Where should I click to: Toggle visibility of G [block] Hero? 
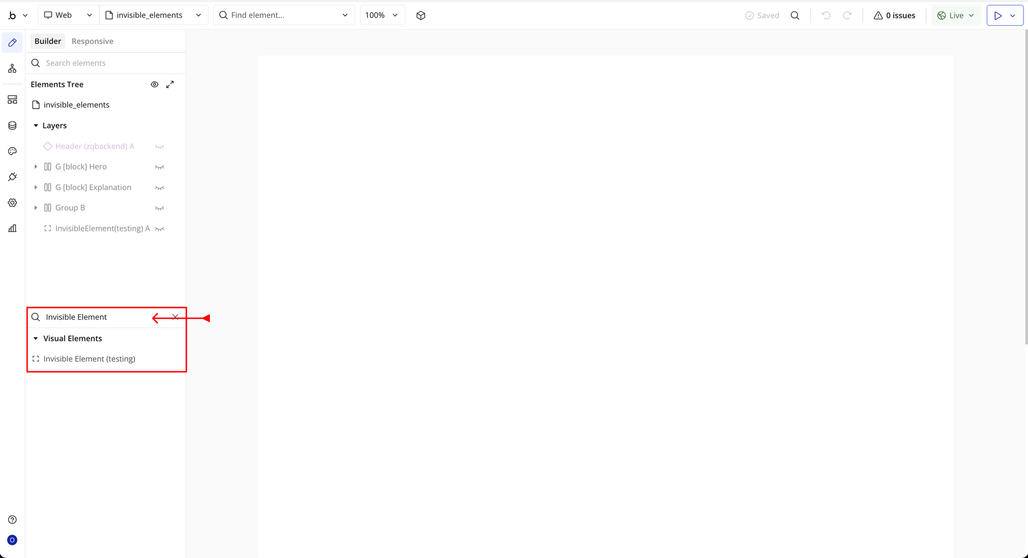coord(160,167)
